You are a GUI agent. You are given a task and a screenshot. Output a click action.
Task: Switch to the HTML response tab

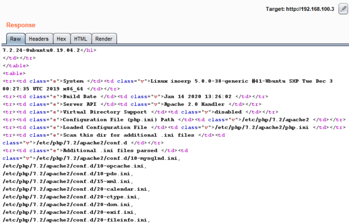coord(81,39)
